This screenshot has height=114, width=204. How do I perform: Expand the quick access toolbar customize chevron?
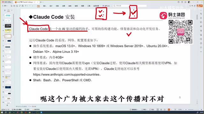click(33, 6)
